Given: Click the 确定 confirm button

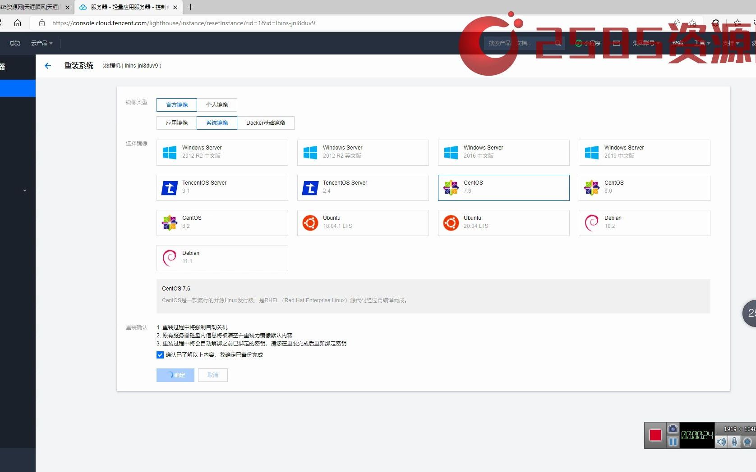Looking at the screenshot, I should tap(175, 375).
